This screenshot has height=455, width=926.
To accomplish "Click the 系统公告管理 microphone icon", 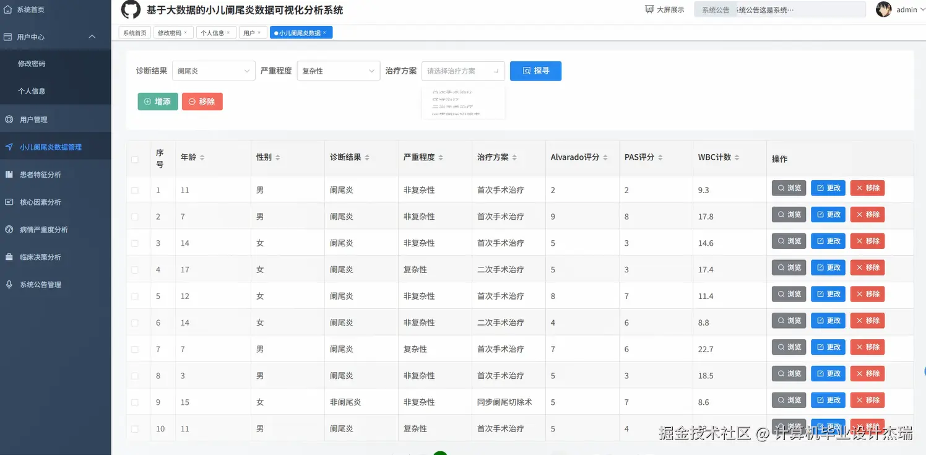I will tap(9, 284).
